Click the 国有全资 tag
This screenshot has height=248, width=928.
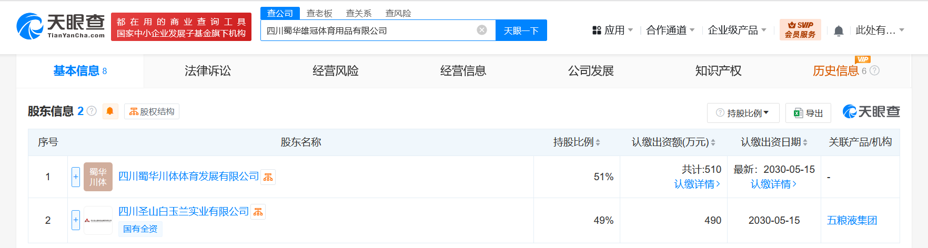coord(140,229)
